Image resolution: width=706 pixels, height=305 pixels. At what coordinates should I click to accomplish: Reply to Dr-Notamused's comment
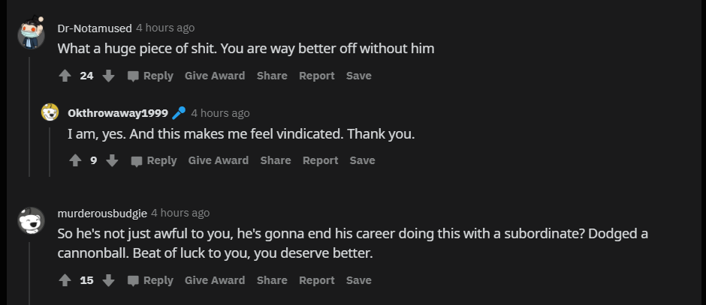coord(150,76)
